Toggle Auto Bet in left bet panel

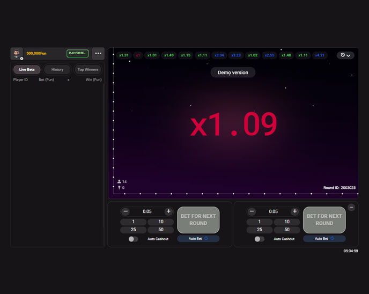198,239
